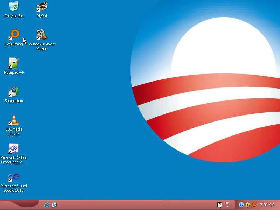Open the orange Everything tray icon

pos(254,205)
